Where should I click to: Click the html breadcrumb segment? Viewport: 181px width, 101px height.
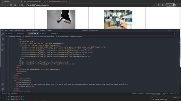click(35, 36)
